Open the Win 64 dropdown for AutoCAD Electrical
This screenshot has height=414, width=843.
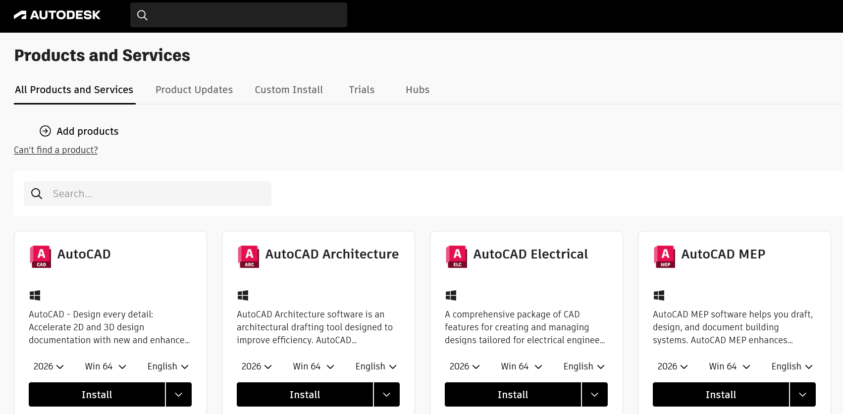(522, 366)
